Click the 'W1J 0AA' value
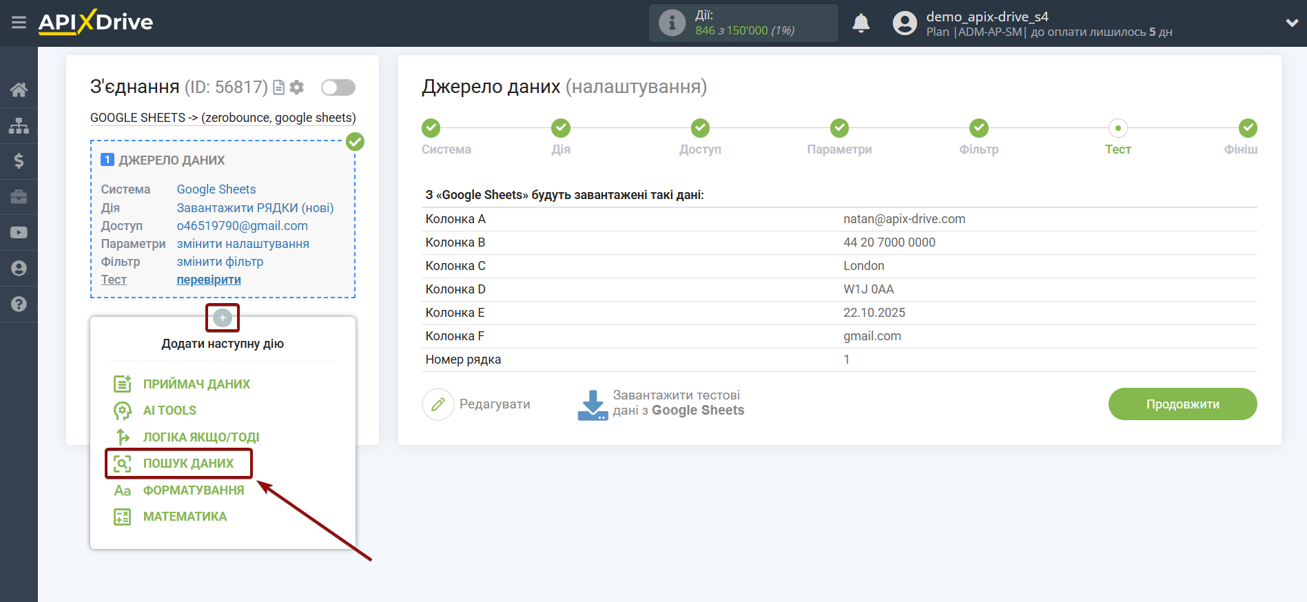The width and height of the screenshot is (1307, 602). [x=868, y=289]
